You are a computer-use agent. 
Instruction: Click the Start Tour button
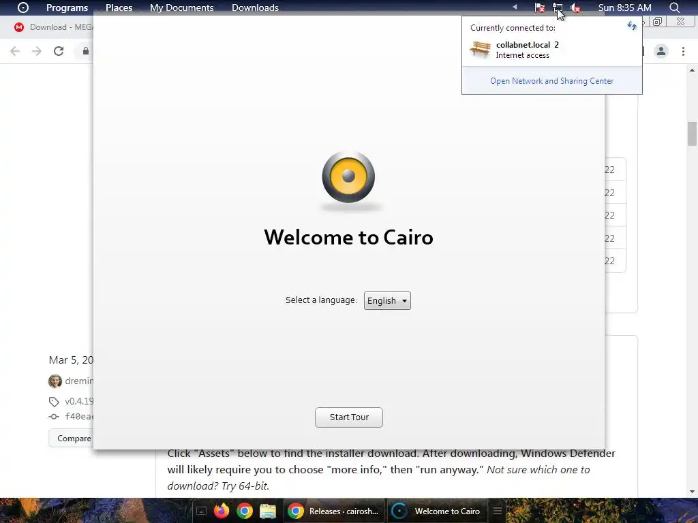pos(349,417)
